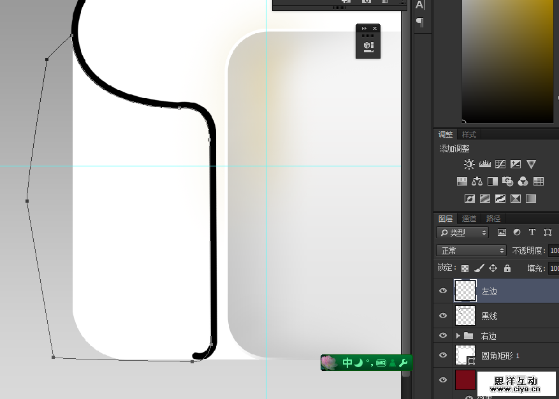Switch to the 通道 tab
The image size is (559, 399).
click(468, 219)
